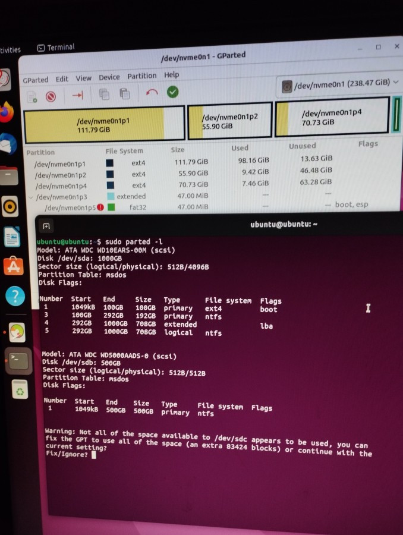The height and width of the screenshot is (535, 403).
Task: Select the small green partition block at the disk map end
Action: coord(396,114)
